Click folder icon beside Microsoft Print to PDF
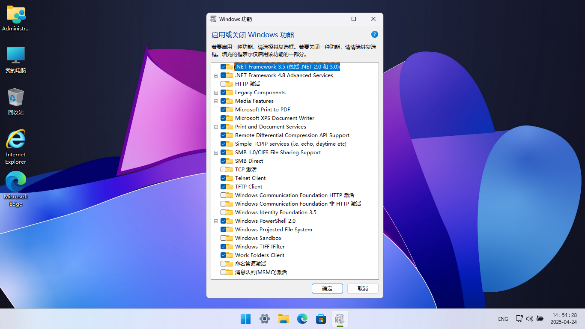 coord(230,109)
